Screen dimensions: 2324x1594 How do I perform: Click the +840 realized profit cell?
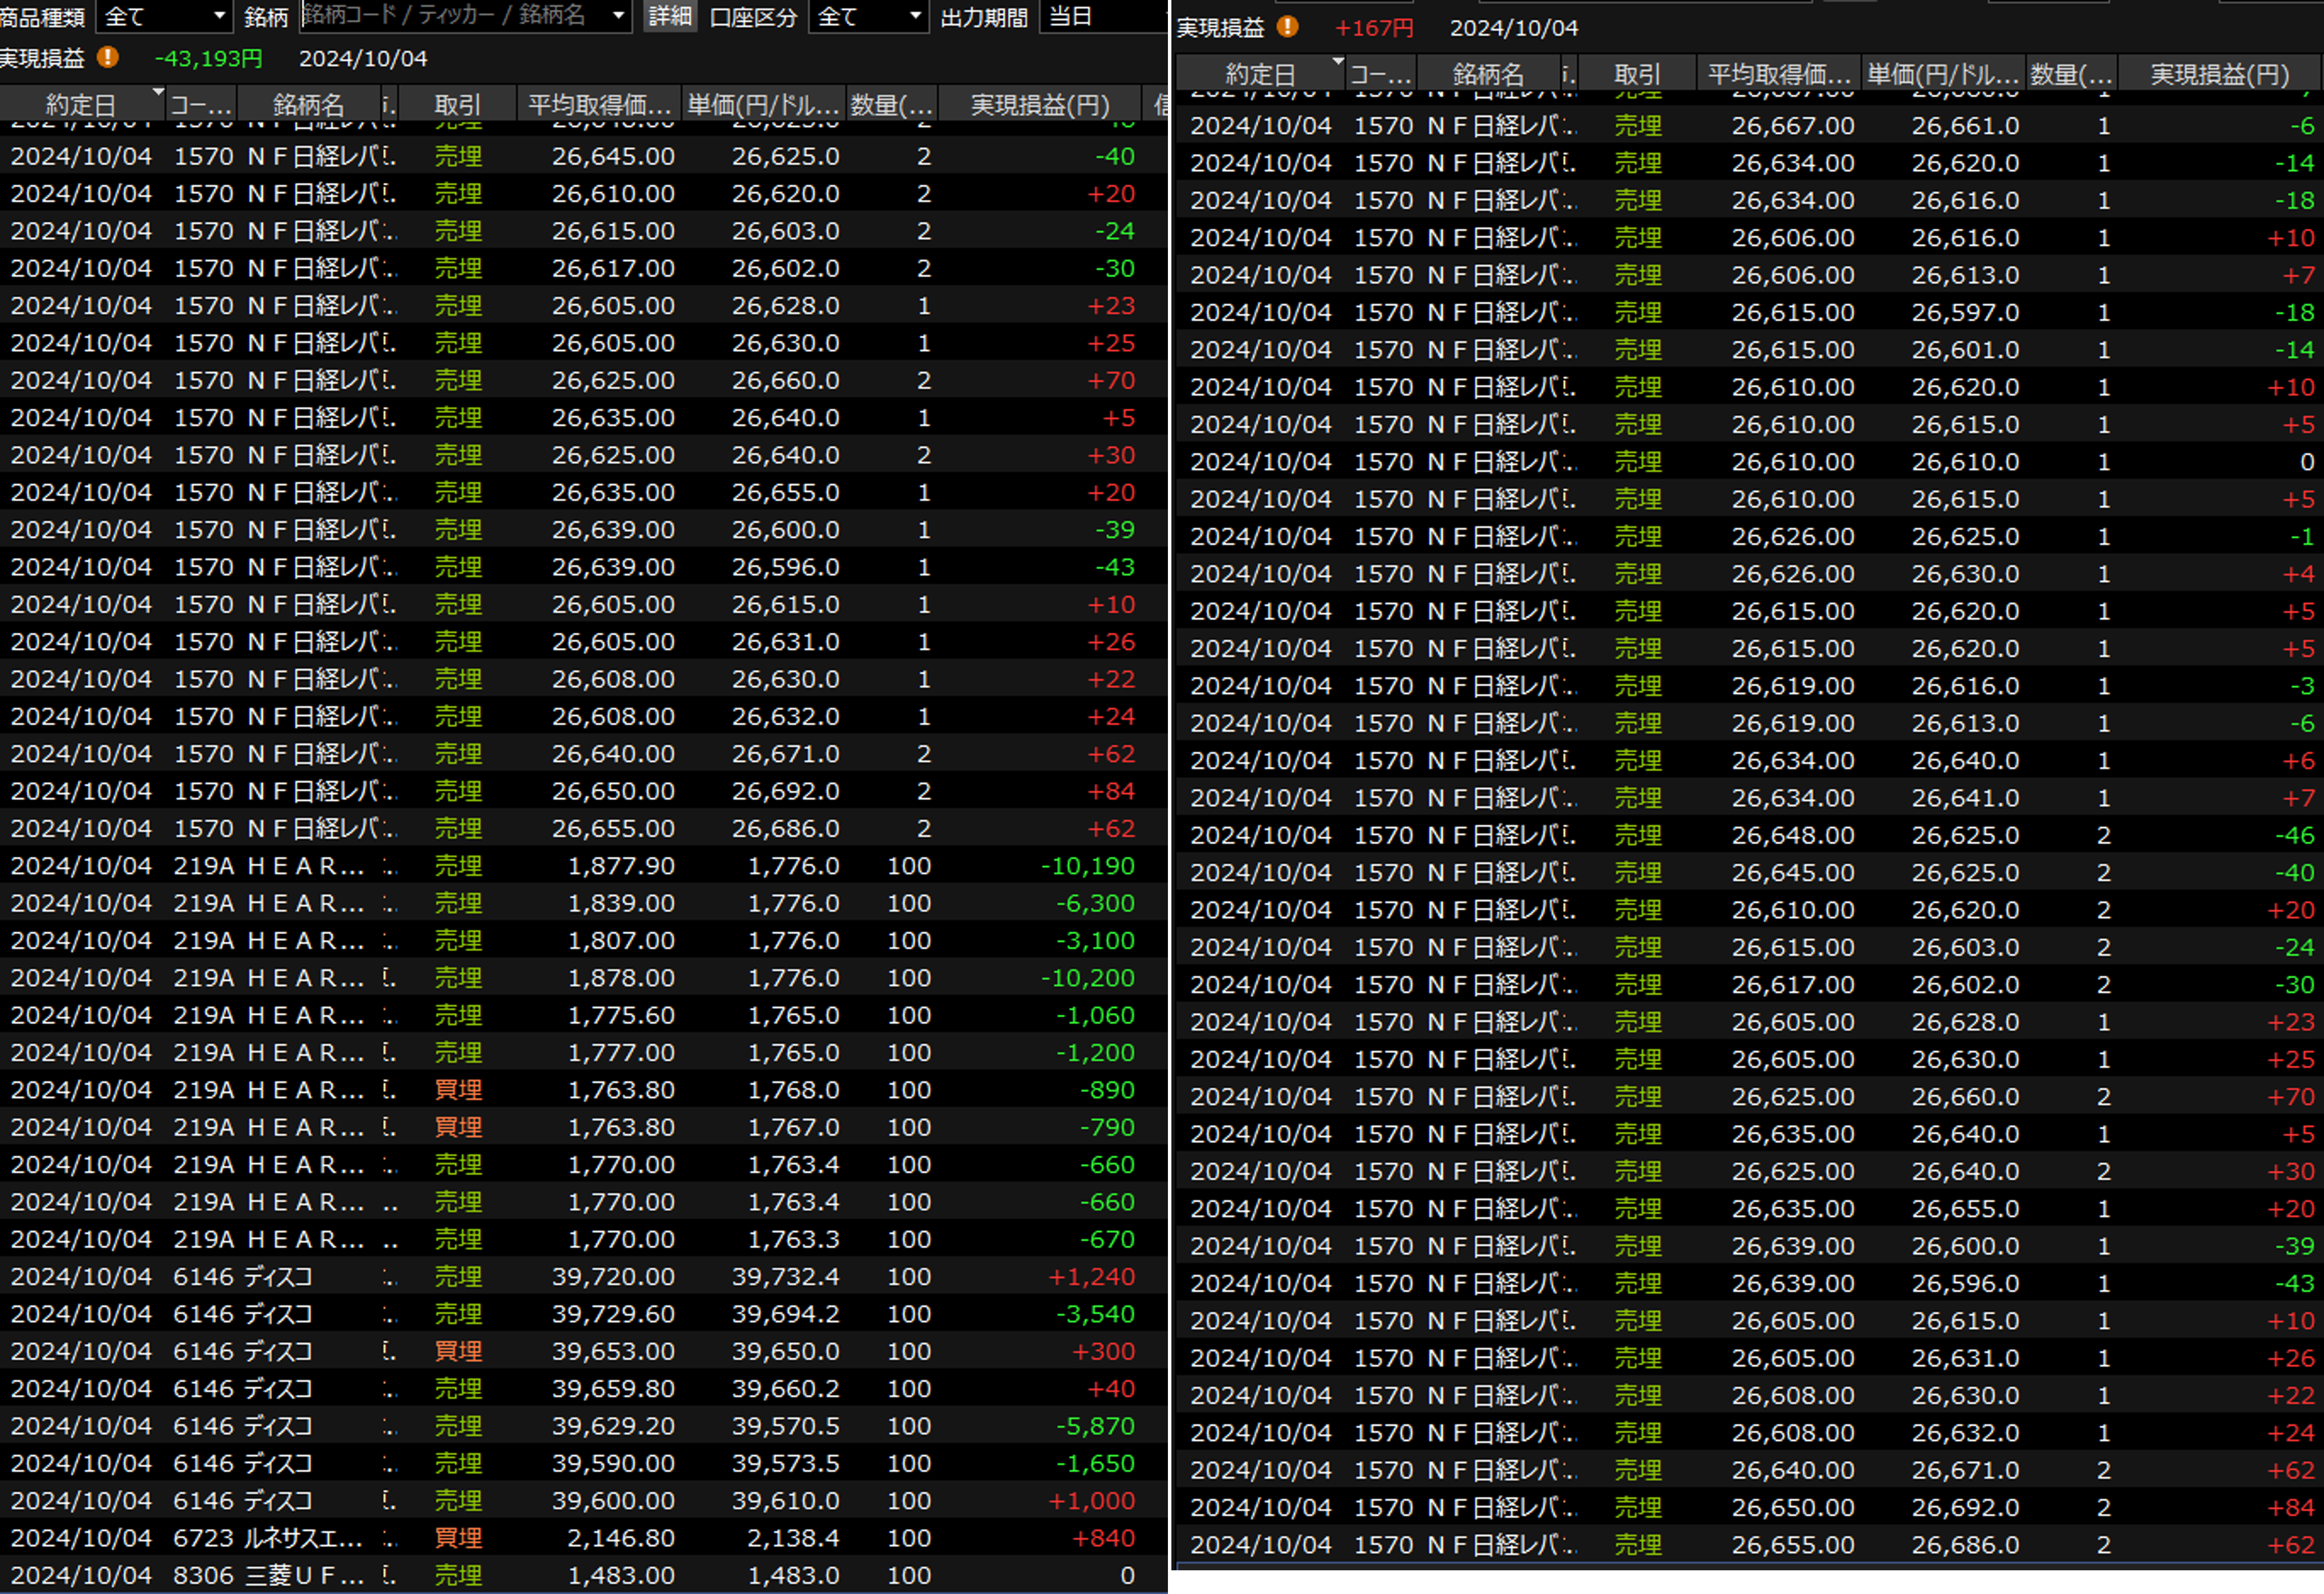pos(1103,1537)
